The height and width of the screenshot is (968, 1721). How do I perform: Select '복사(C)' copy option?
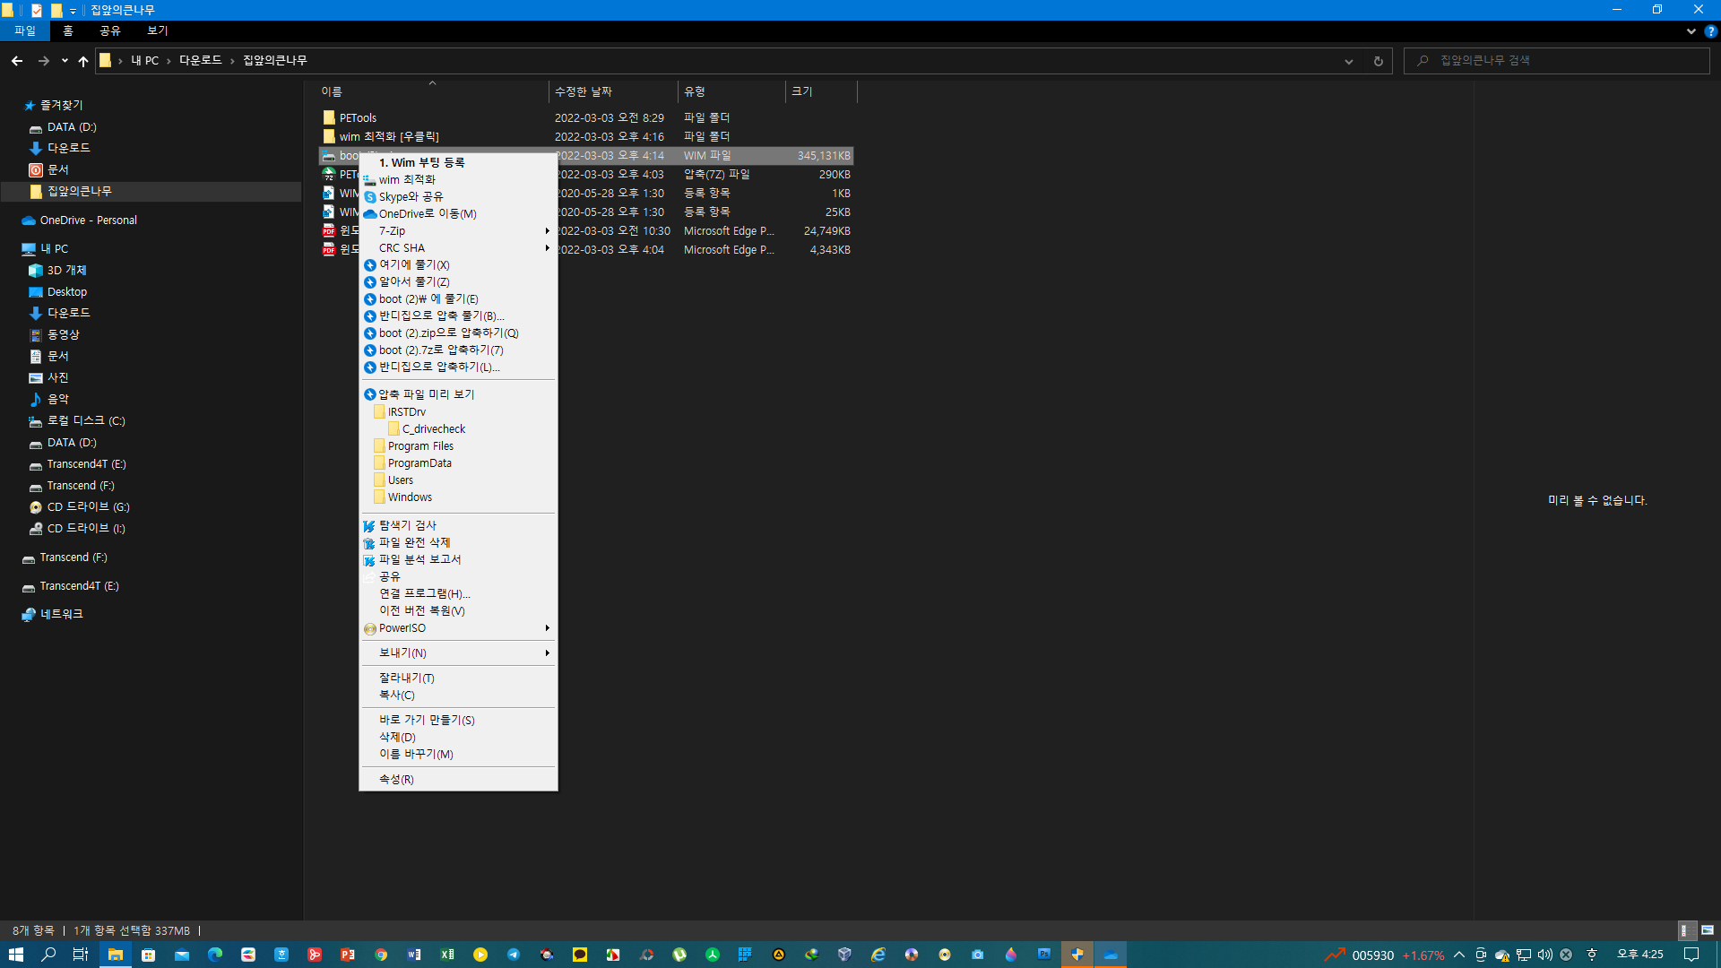(458, 695)
